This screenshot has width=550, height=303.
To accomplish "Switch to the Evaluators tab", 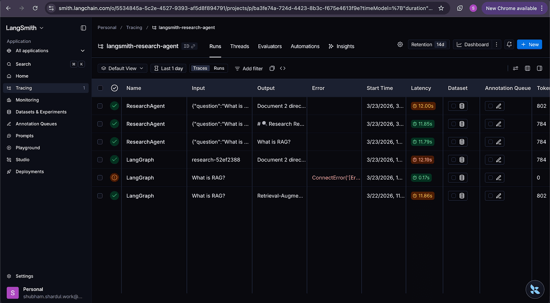I will pos(270,46).
